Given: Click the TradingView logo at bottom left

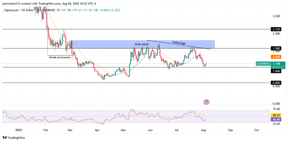Looking at the screenshot, I should (14, 138).
